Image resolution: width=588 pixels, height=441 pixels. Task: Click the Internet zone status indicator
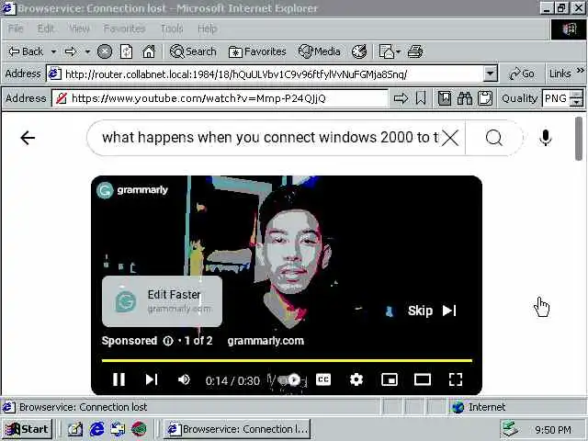pos(479,407)
